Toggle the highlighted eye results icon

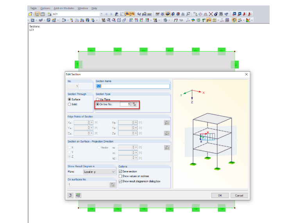click(x=127, y=14)
